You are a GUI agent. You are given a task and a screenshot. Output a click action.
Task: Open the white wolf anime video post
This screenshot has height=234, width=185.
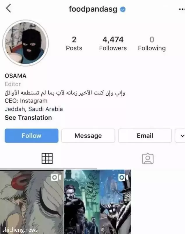pos(32,202)
